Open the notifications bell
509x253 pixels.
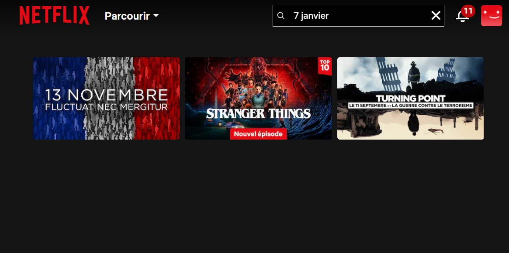click(x=462, y=17)
